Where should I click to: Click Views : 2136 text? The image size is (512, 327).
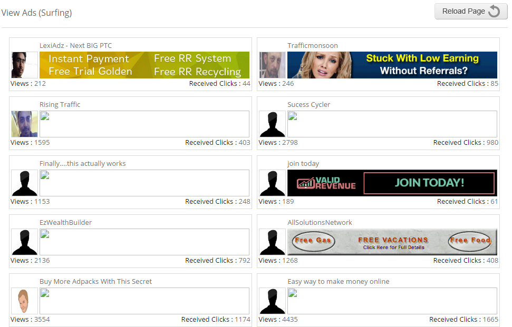click(x=30, y=261)
